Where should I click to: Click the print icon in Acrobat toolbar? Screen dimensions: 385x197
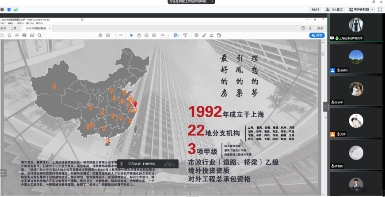pyautogui.click(x=24, y=36)
